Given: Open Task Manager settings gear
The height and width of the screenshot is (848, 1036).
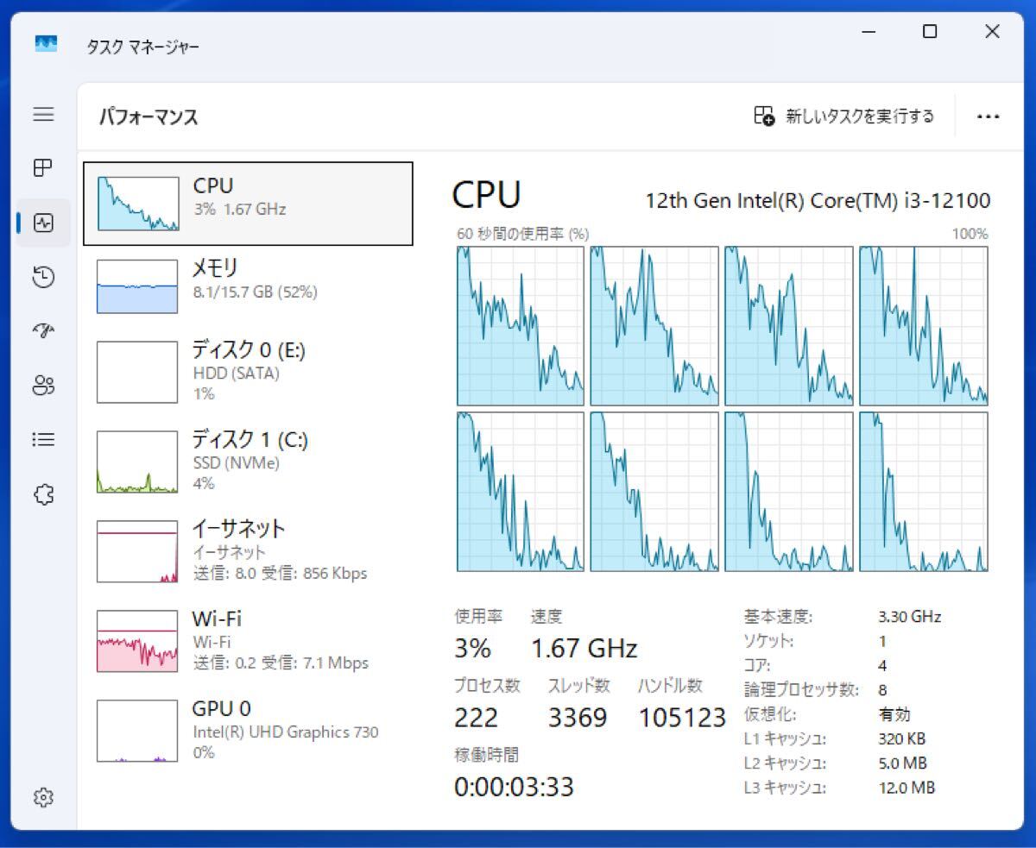Looking at the screenshot, I should (43, 797).
